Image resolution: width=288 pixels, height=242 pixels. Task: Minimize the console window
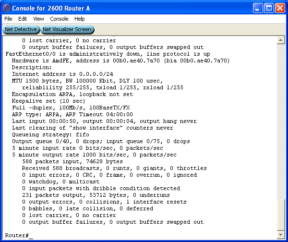pos(258,8)
